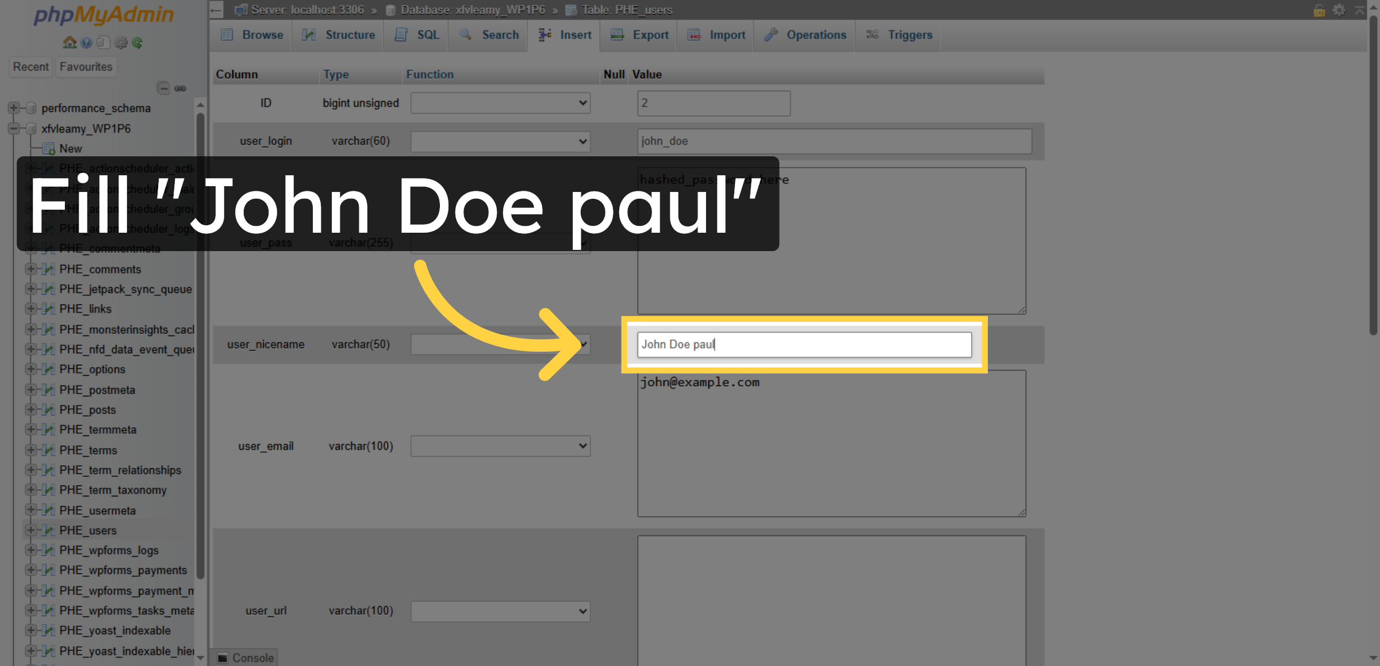Click the padlock security icon top right

1319,10
